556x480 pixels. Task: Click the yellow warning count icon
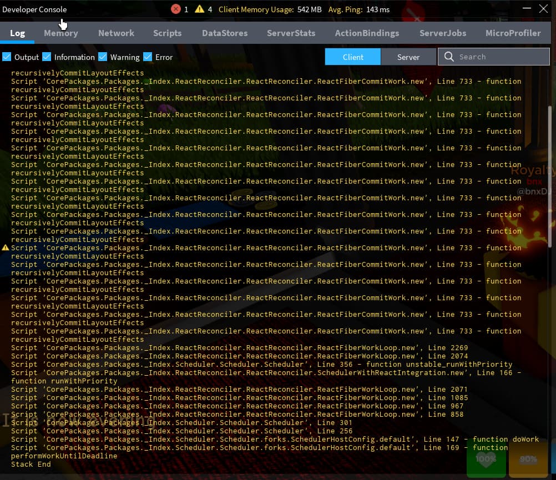click(200, 9)
